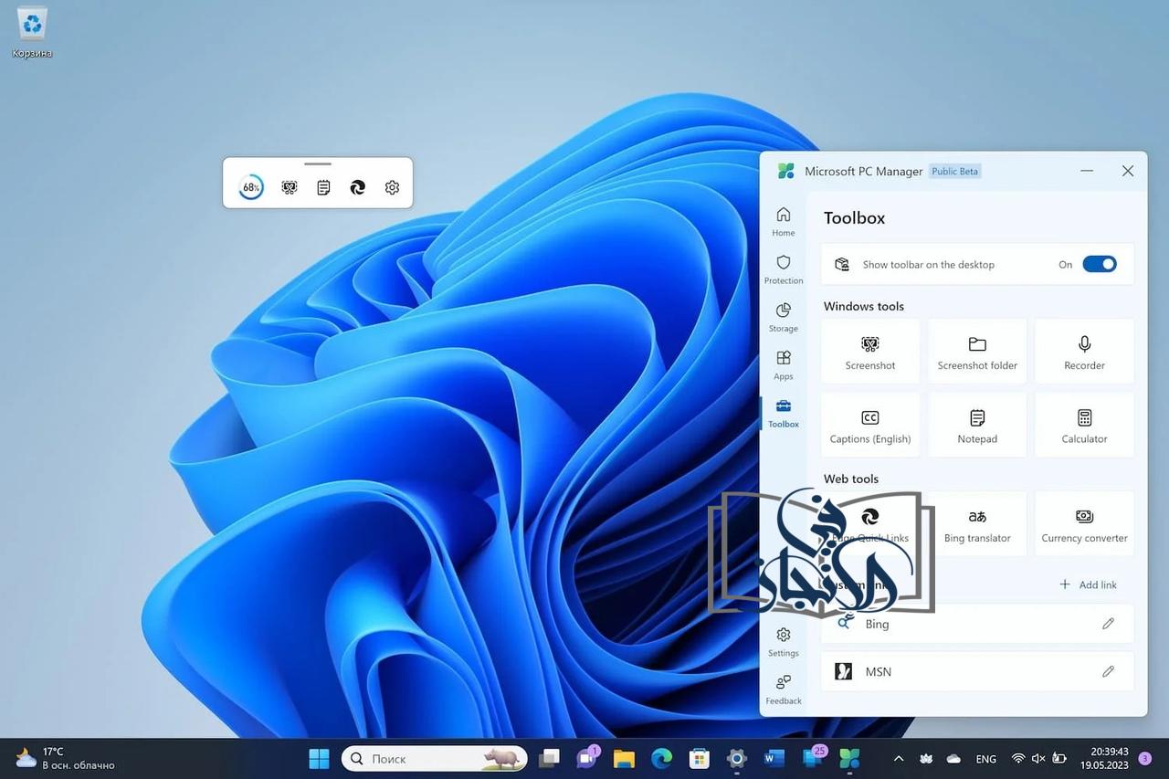Click the battery tray icon
The width and height of the screenshot is (1169, 779).
click(x=1059, y=758)
